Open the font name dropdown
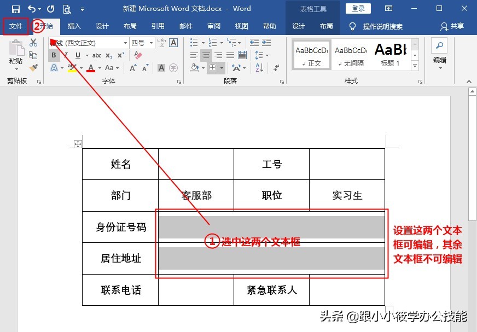The height and width of the screenshot is (332, 477). tap(126, 42)
